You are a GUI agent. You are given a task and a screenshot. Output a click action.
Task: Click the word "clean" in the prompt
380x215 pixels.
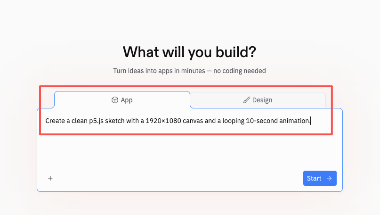point(77,121)
